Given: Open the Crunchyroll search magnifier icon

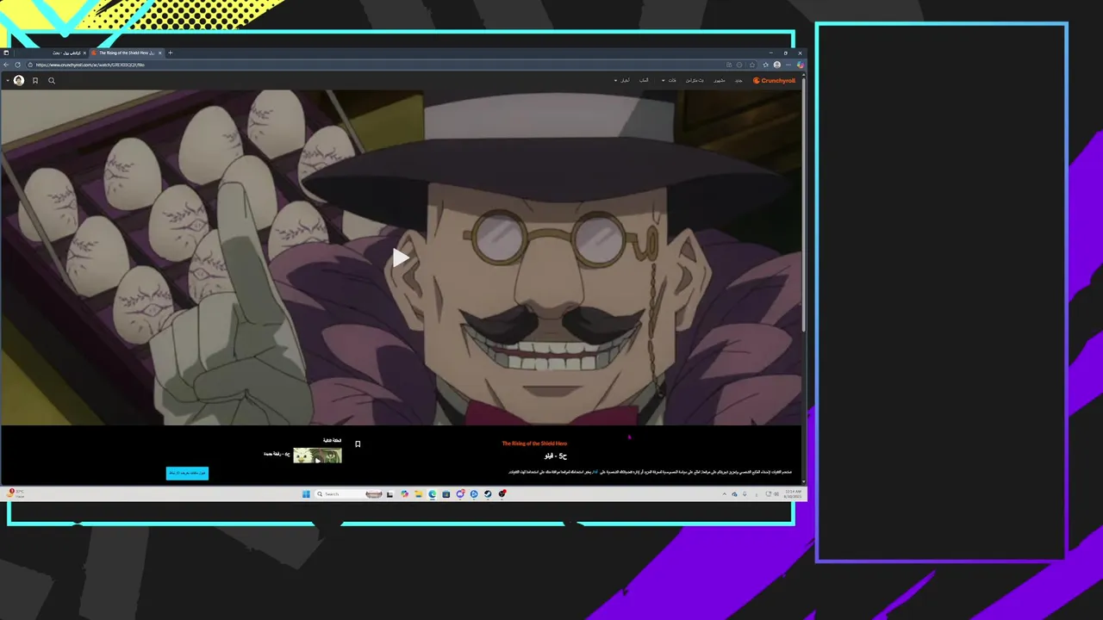Looking at the screenshot, I should click(52, 81).
